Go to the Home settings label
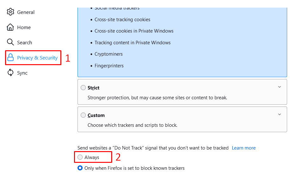Image resolution: width=290 pixels, height=184 pixels. click(x=24, y=28)
